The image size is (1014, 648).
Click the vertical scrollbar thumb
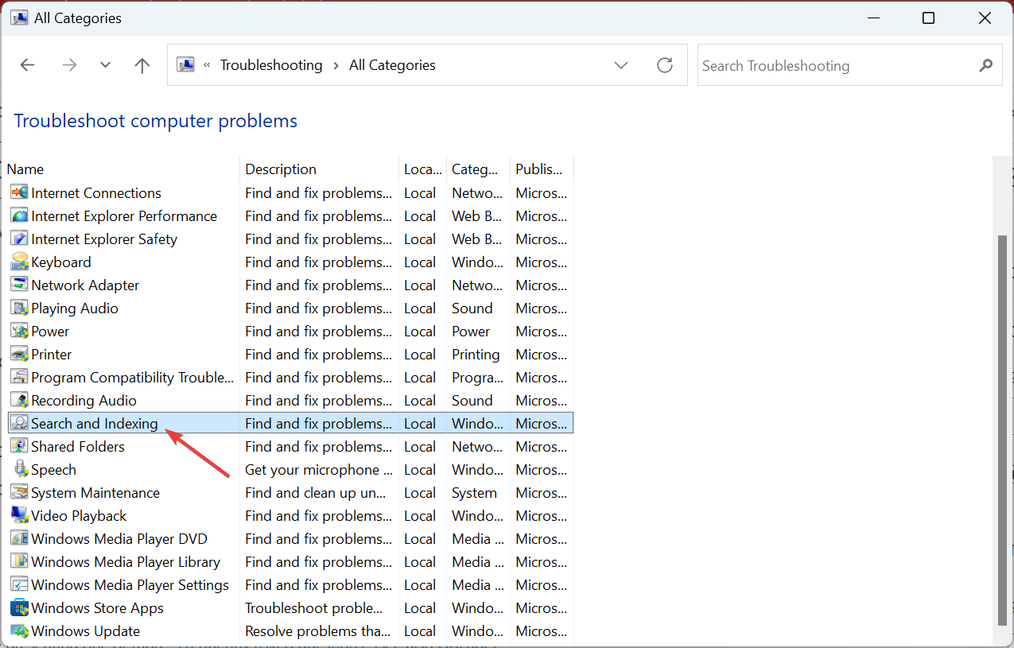coord(1002,429)
